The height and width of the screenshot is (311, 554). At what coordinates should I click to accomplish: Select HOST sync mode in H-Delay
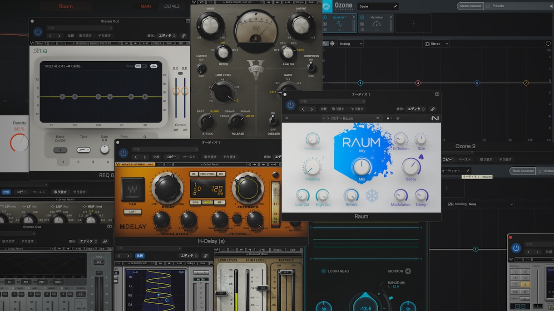click(x=208, y=202)
